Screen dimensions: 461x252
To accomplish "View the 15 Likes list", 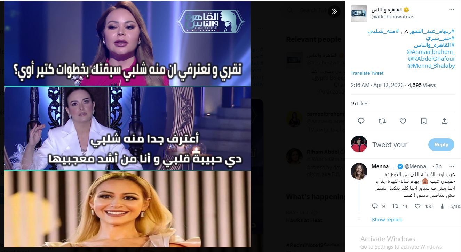I will pyautogui.click(x=359, y=104).
